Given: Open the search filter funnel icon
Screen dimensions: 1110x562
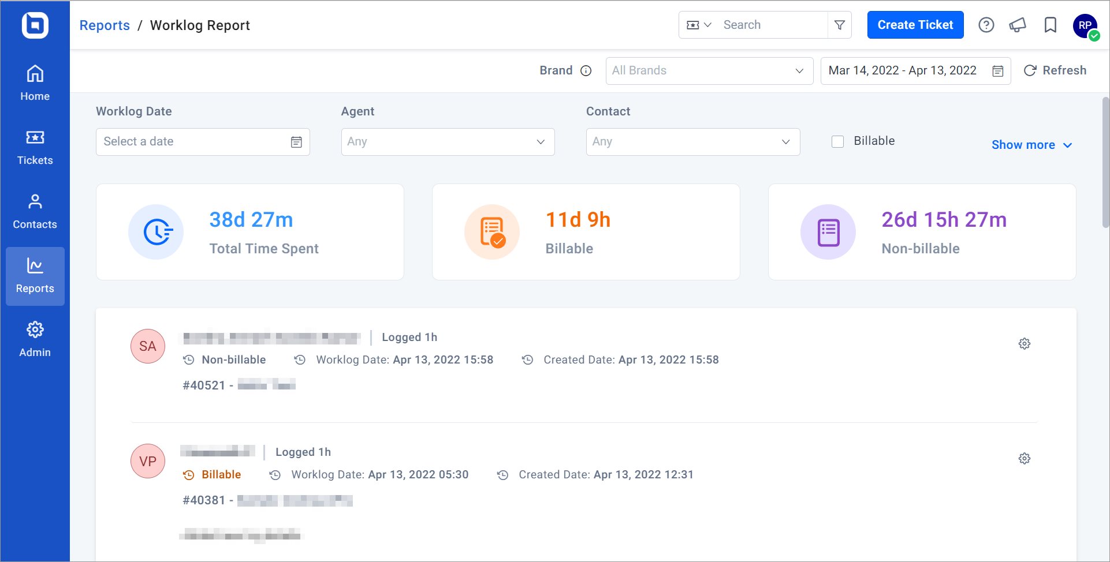Looking at the screenshot, I should pyautogui.click(x=840, y=25).
